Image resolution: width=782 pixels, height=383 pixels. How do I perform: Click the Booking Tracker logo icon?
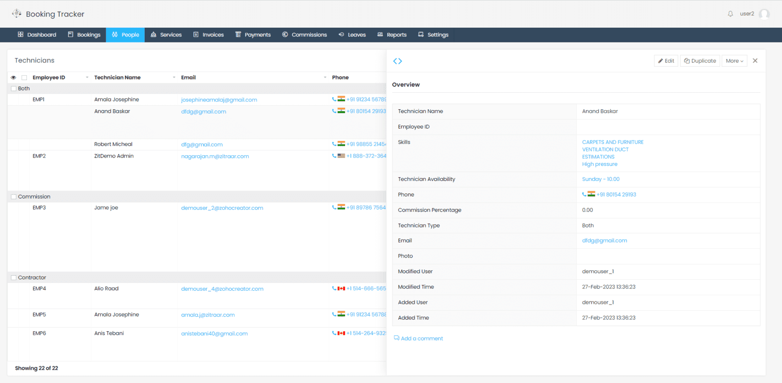pos(17,14)
